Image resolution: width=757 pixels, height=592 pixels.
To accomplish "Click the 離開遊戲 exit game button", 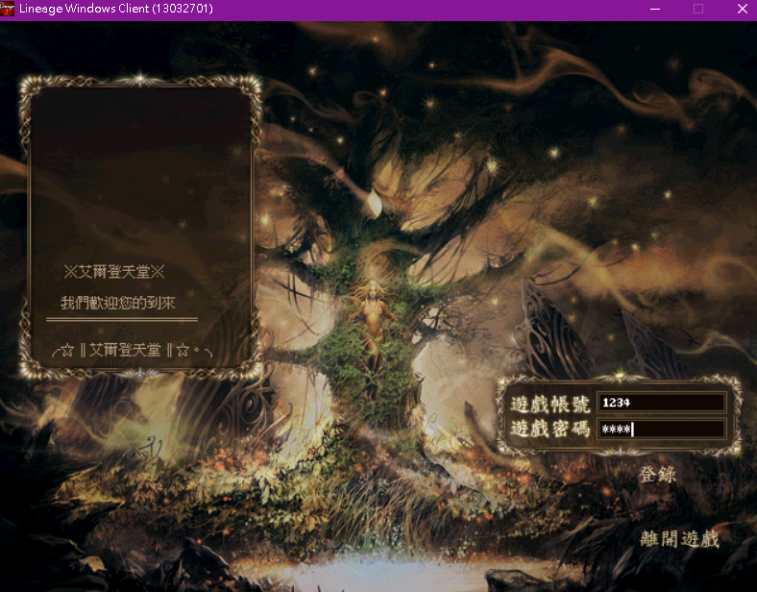I will pyautogui.click(x=679, y=539).
